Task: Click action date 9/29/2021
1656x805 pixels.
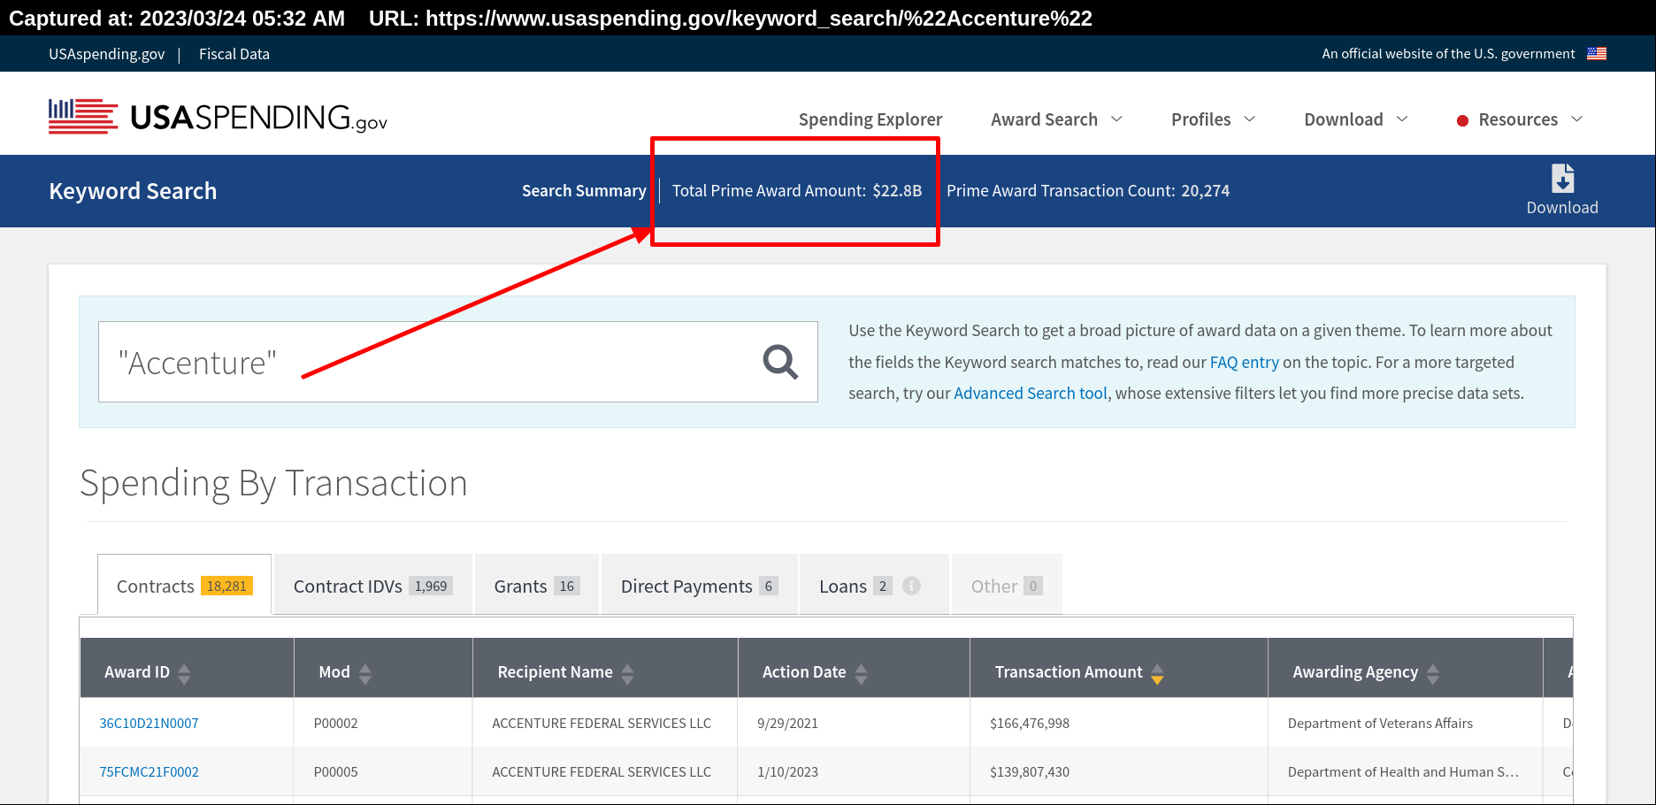Action: coord(787,723)
